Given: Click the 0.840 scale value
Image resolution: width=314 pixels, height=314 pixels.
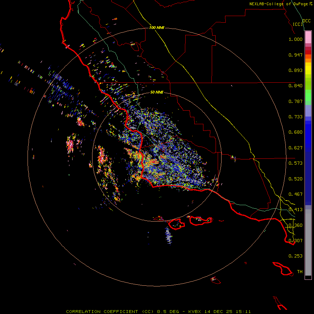Looking at the screenshot, I should pyautogui.click(x=296, y=86).
